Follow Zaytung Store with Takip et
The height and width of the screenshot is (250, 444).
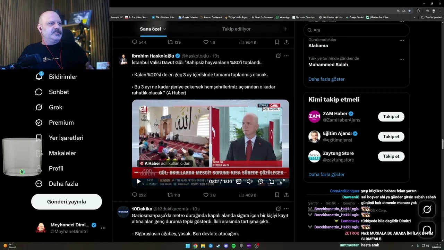coord(391,156)
